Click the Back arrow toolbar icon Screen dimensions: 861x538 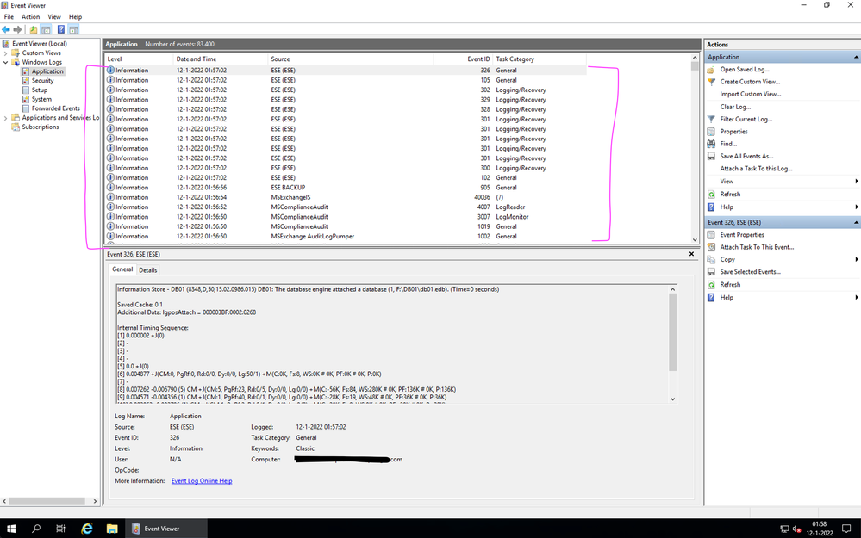(x=6, y=29)
